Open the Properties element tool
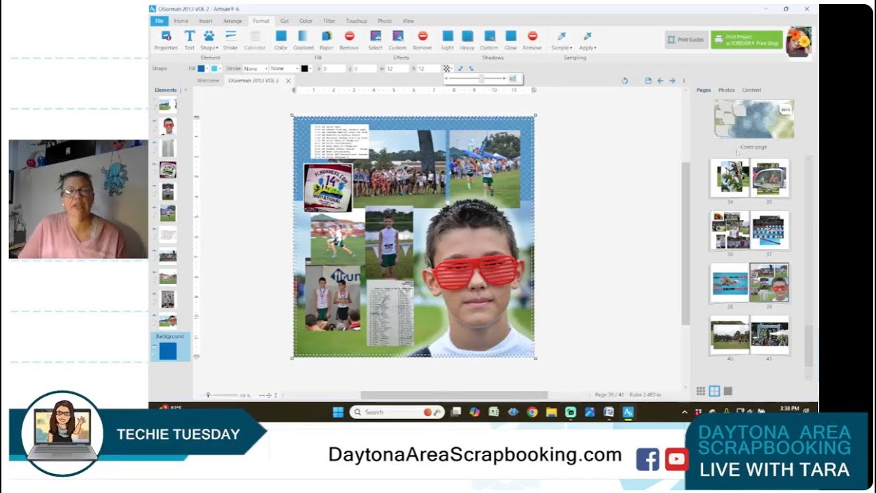Screen dimensions: 876x493 tap(166, 40)
